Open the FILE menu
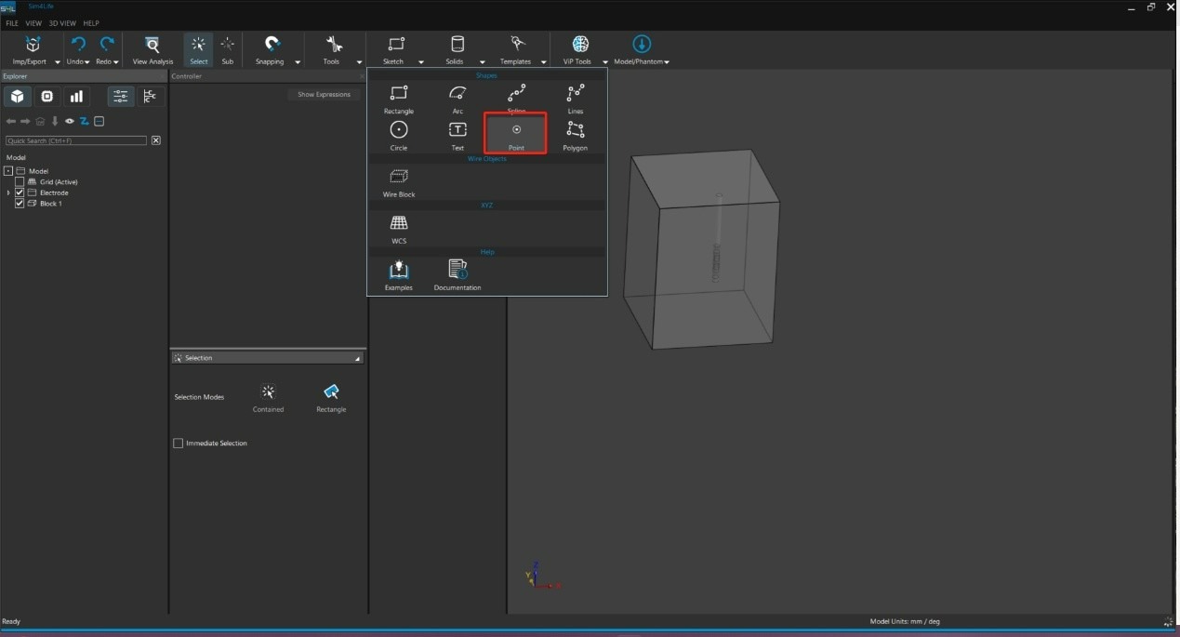This screenshot has height=637, width=1180. click(x=12, y=23)
